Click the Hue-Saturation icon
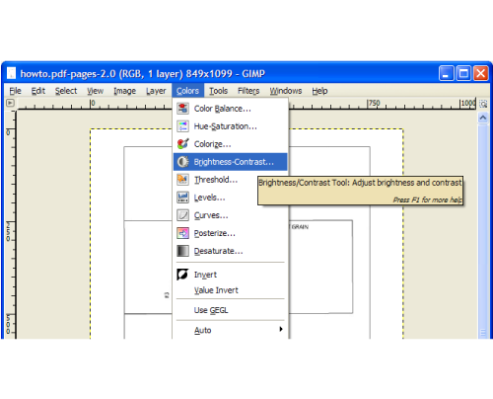493x399 pixels. point(182,126)
